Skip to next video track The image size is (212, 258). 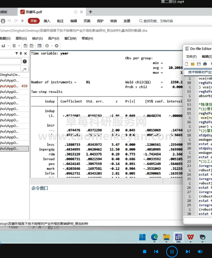[x=188, y=252]
